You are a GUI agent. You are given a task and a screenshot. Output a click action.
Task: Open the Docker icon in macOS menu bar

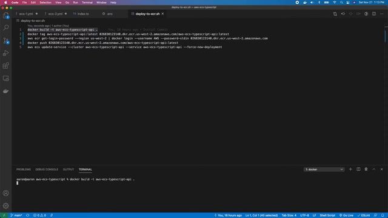305,2
